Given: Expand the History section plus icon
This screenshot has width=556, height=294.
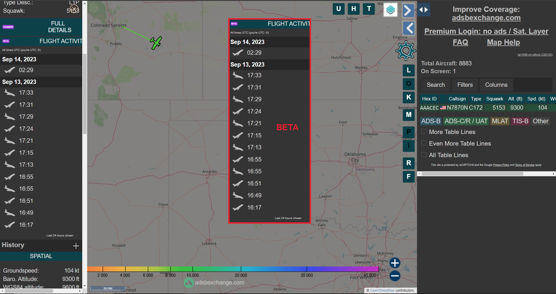Looking at the screenshot, I should (x=76, y=246).
